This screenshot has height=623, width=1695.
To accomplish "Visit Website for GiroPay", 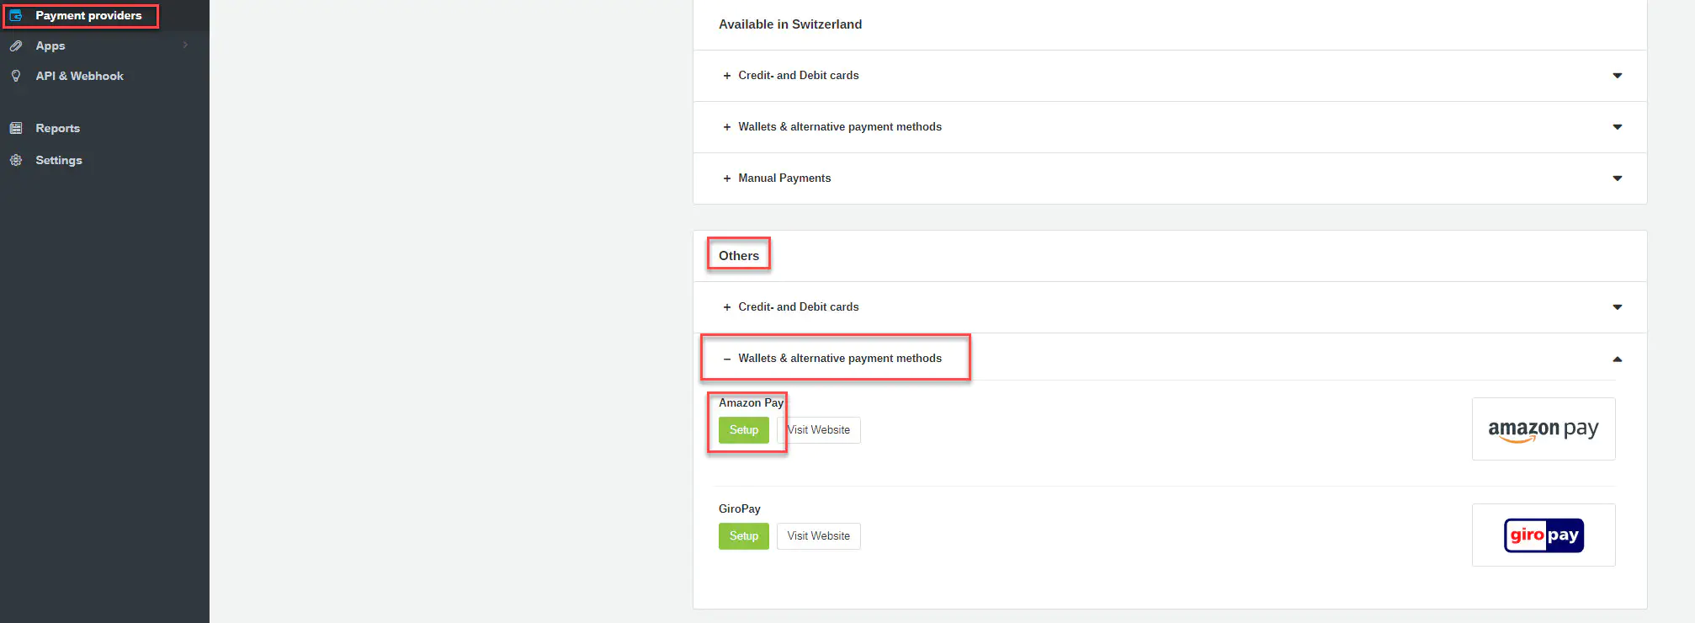I will (x=818, y=536).
